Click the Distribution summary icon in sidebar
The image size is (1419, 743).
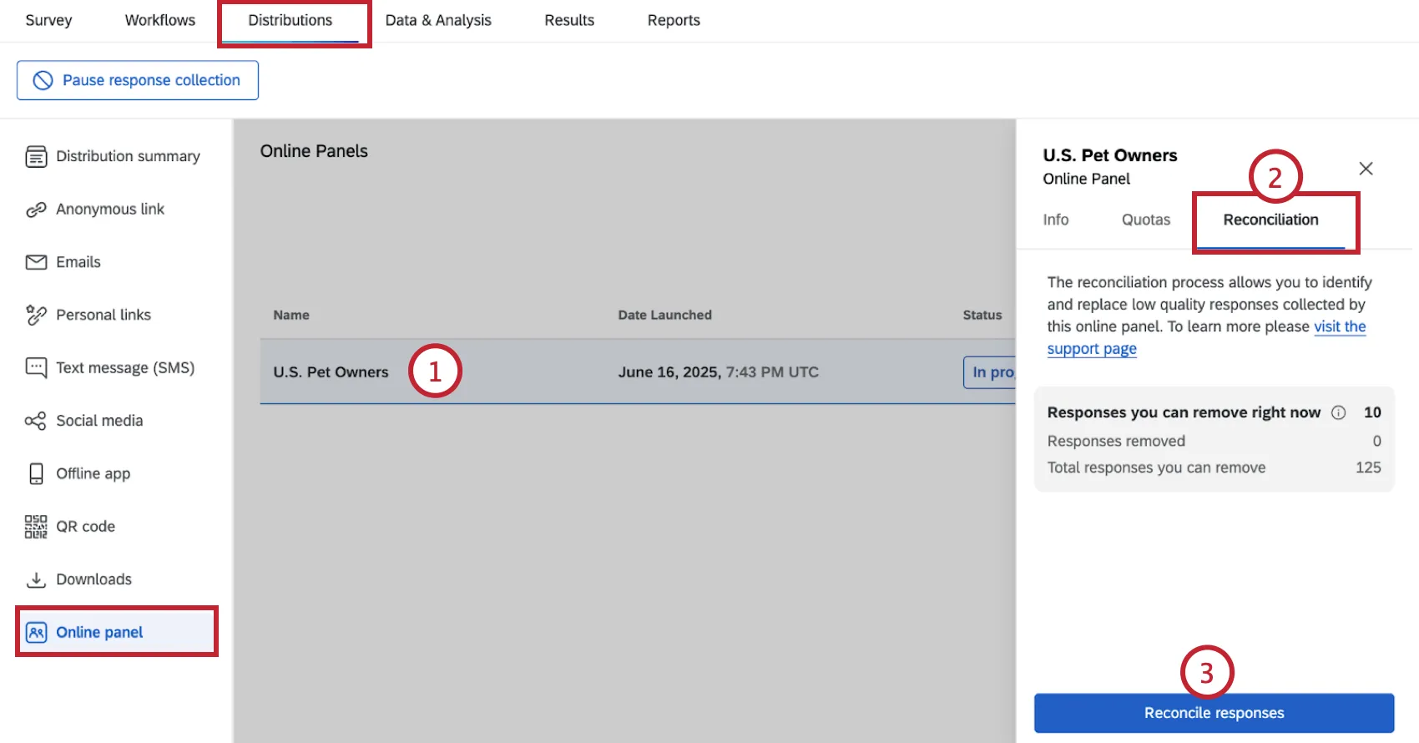coord(36,156)
